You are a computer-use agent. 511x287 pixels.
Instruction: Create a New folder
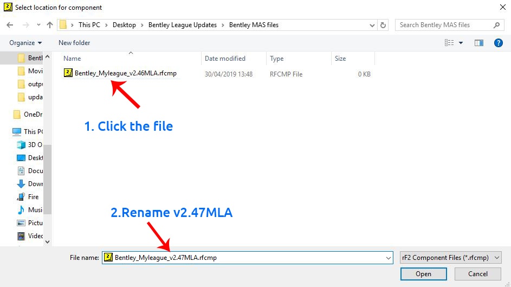click(74, 43)
